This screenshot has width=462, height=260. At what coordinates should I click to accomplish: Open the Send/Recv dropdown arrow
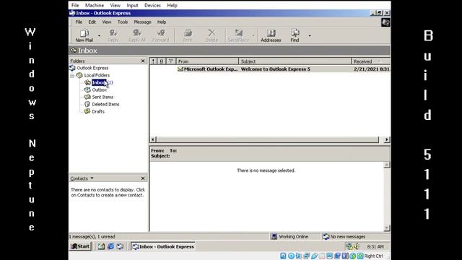pos(253,36)
